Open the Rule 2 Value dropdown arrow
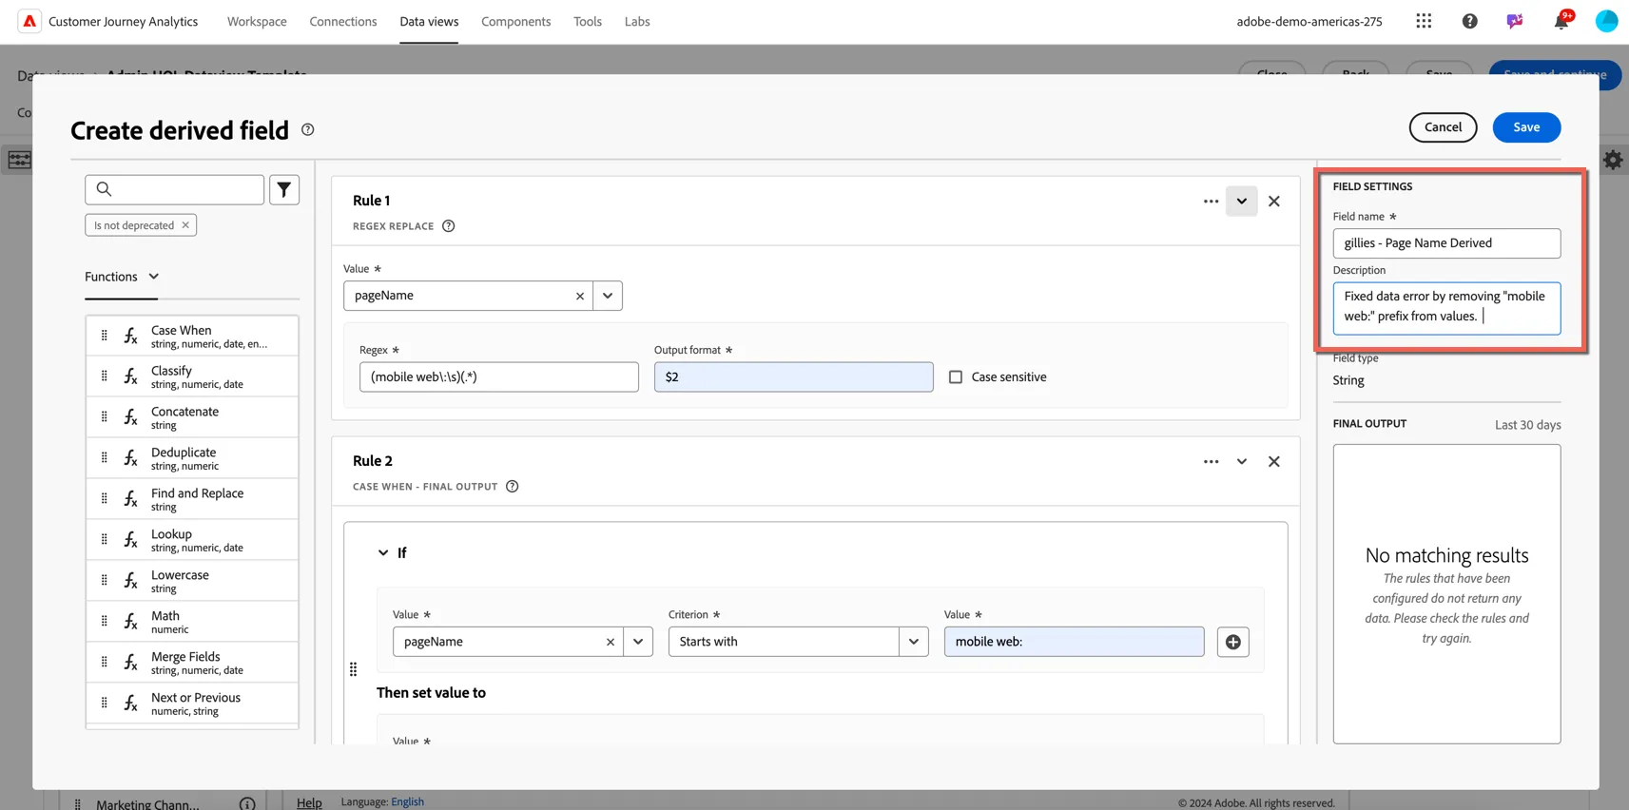Screen dimensions: 1629x810 638,642
